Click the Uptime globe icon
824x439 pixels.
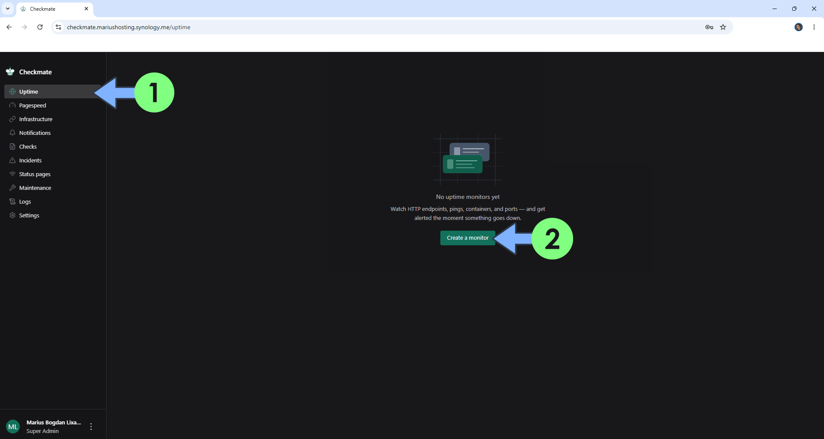pyautogui.click(x=12, y=91)
